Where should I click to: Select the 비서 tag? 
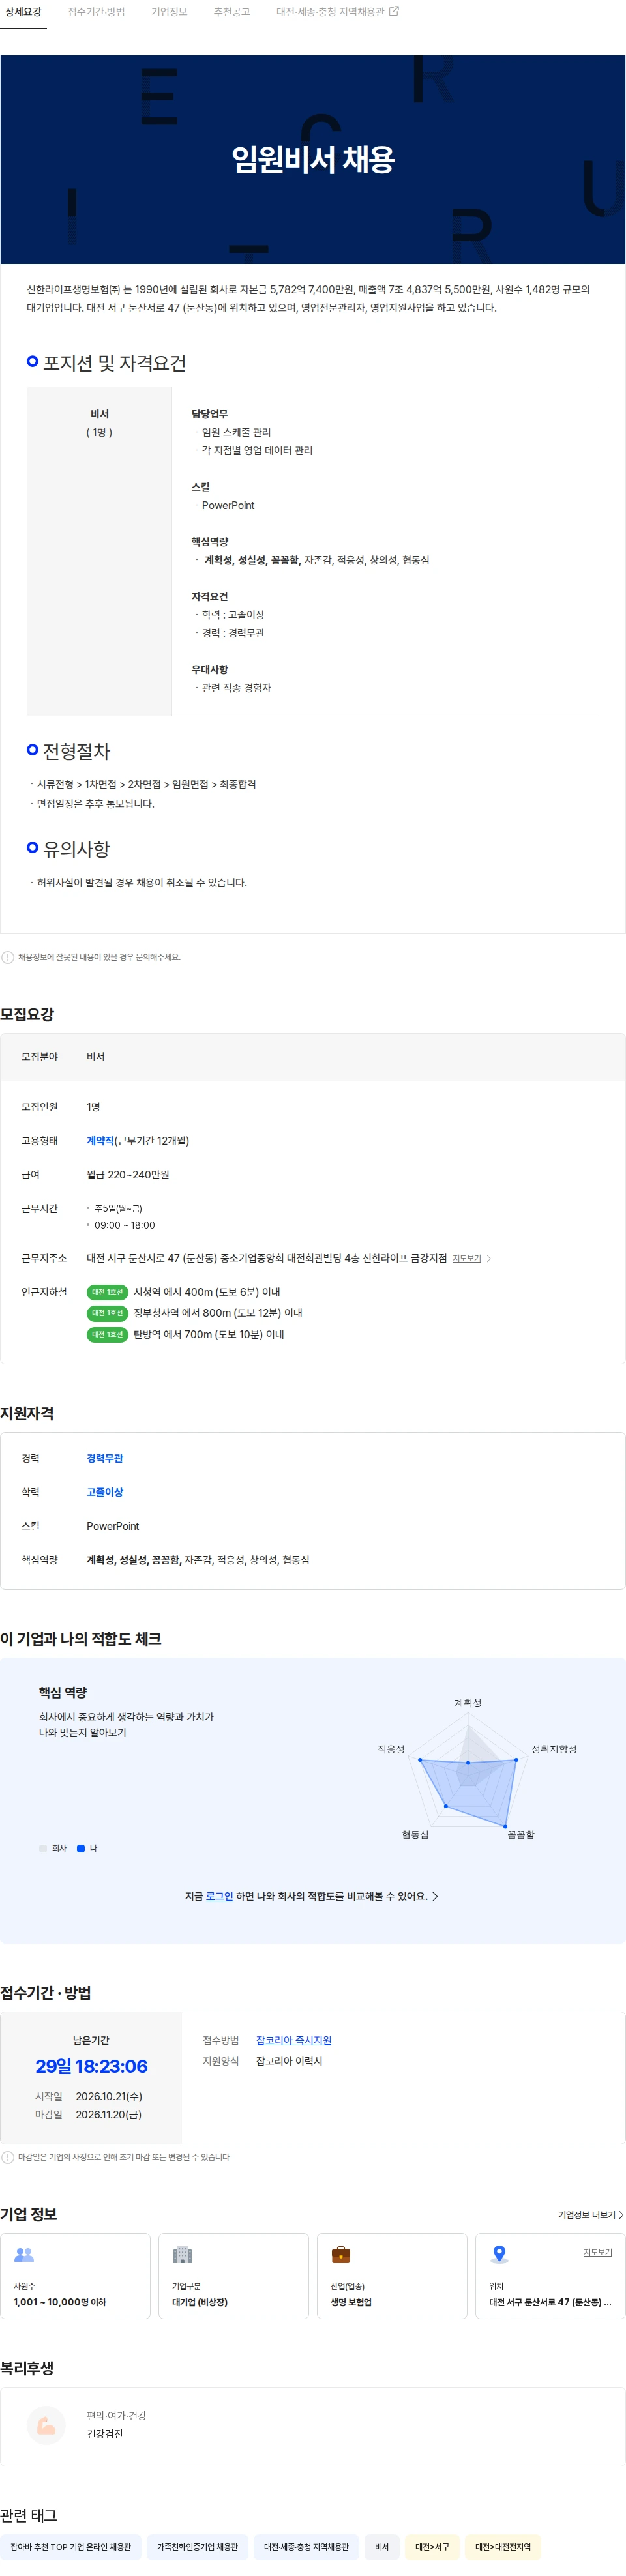pos(382,2547)
